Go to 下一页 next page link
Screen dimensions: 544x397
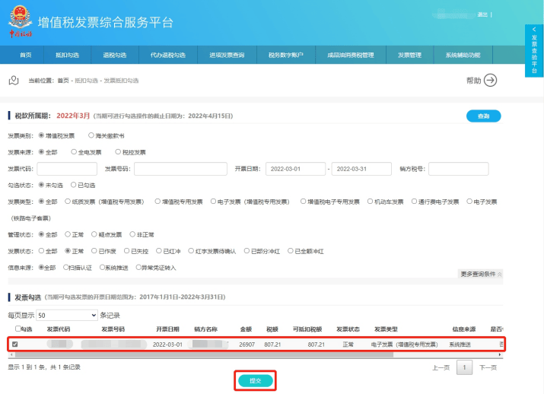pos(488,367)
